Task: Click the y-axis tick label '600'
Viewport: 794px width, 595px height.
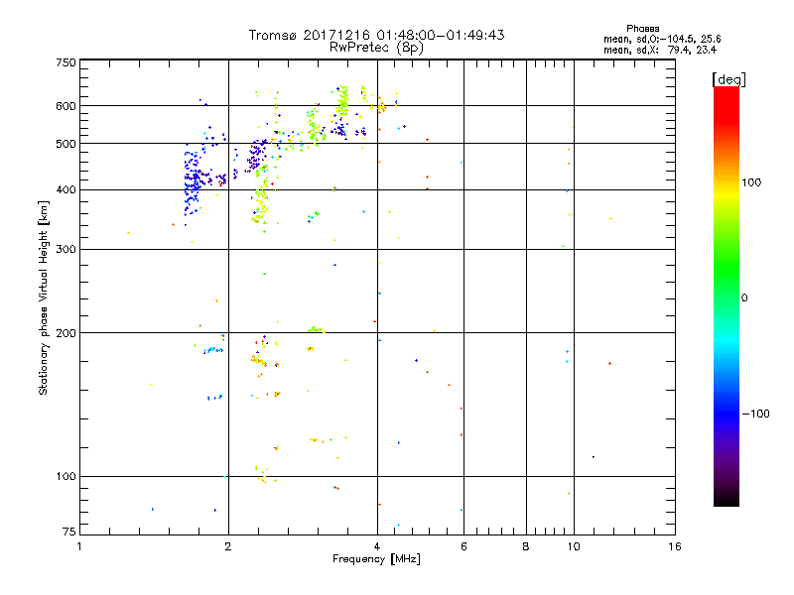Action: [x=66, y=106]
